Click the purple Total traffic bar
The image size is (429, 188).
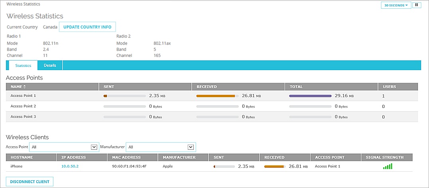tap(310, 96)
